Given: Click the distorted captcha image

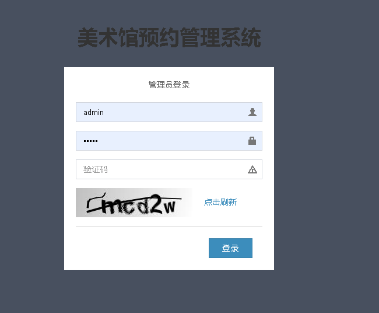Looking at the screenshot, I should click(134, 203).
